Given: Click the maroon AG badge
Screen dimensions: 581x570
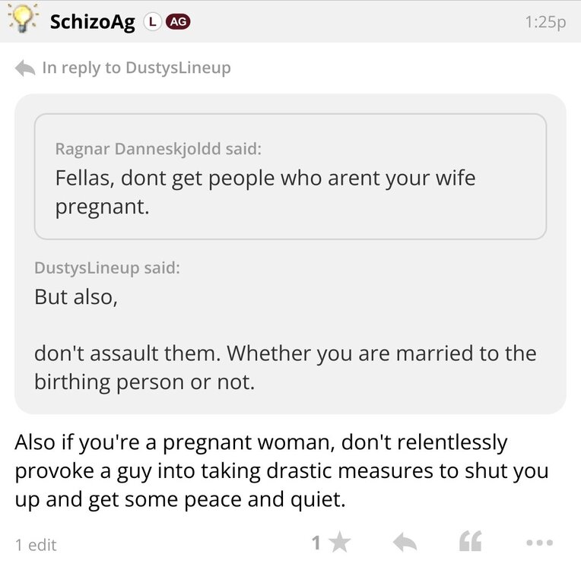Looking at the screenshot, I should tap(178, 22).
